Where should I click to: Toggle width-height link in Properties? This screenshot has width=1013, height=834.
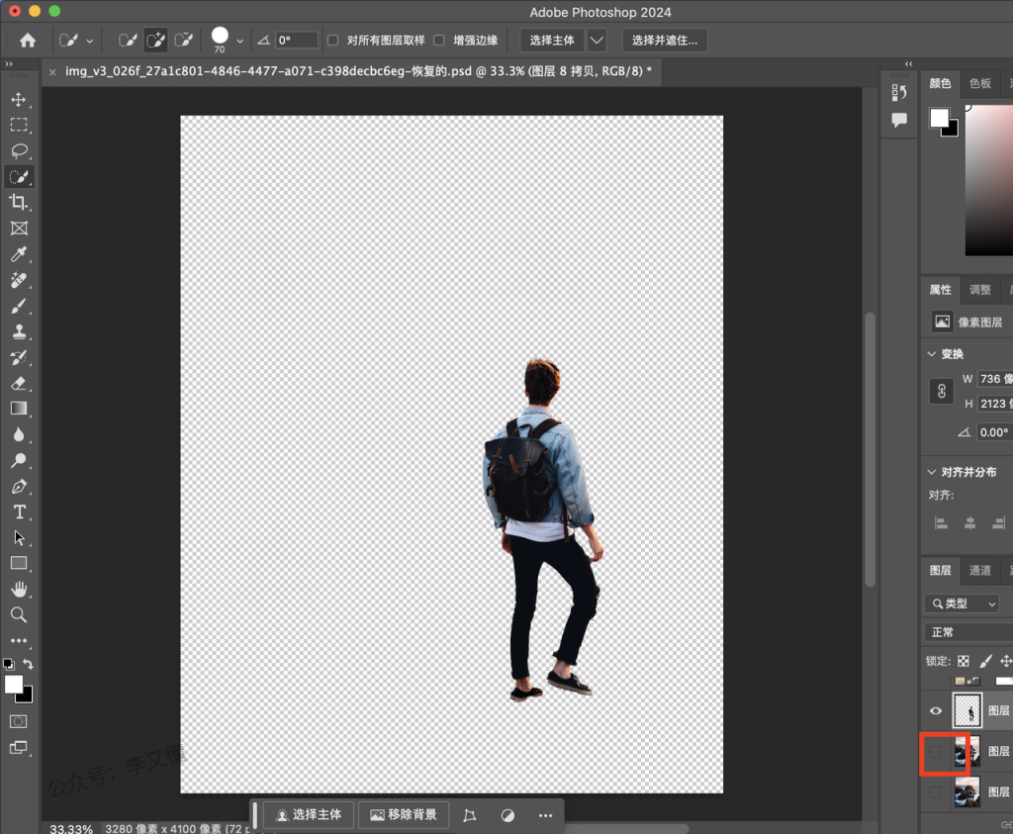pos(942,391)
